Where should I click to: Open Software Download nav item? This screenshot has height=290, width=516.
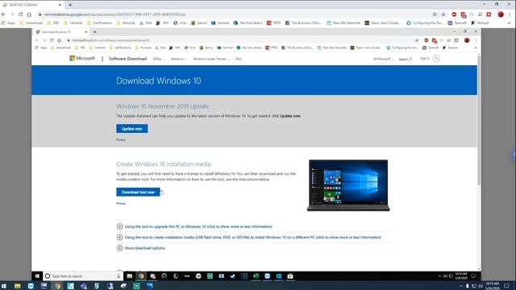click(x=127, y=59)
